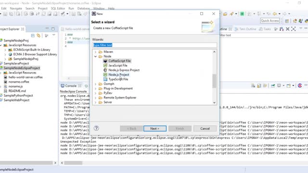Click the Cancel button
Screen dimensions: 308x173
pyautogui.click(x=205, y=128)
